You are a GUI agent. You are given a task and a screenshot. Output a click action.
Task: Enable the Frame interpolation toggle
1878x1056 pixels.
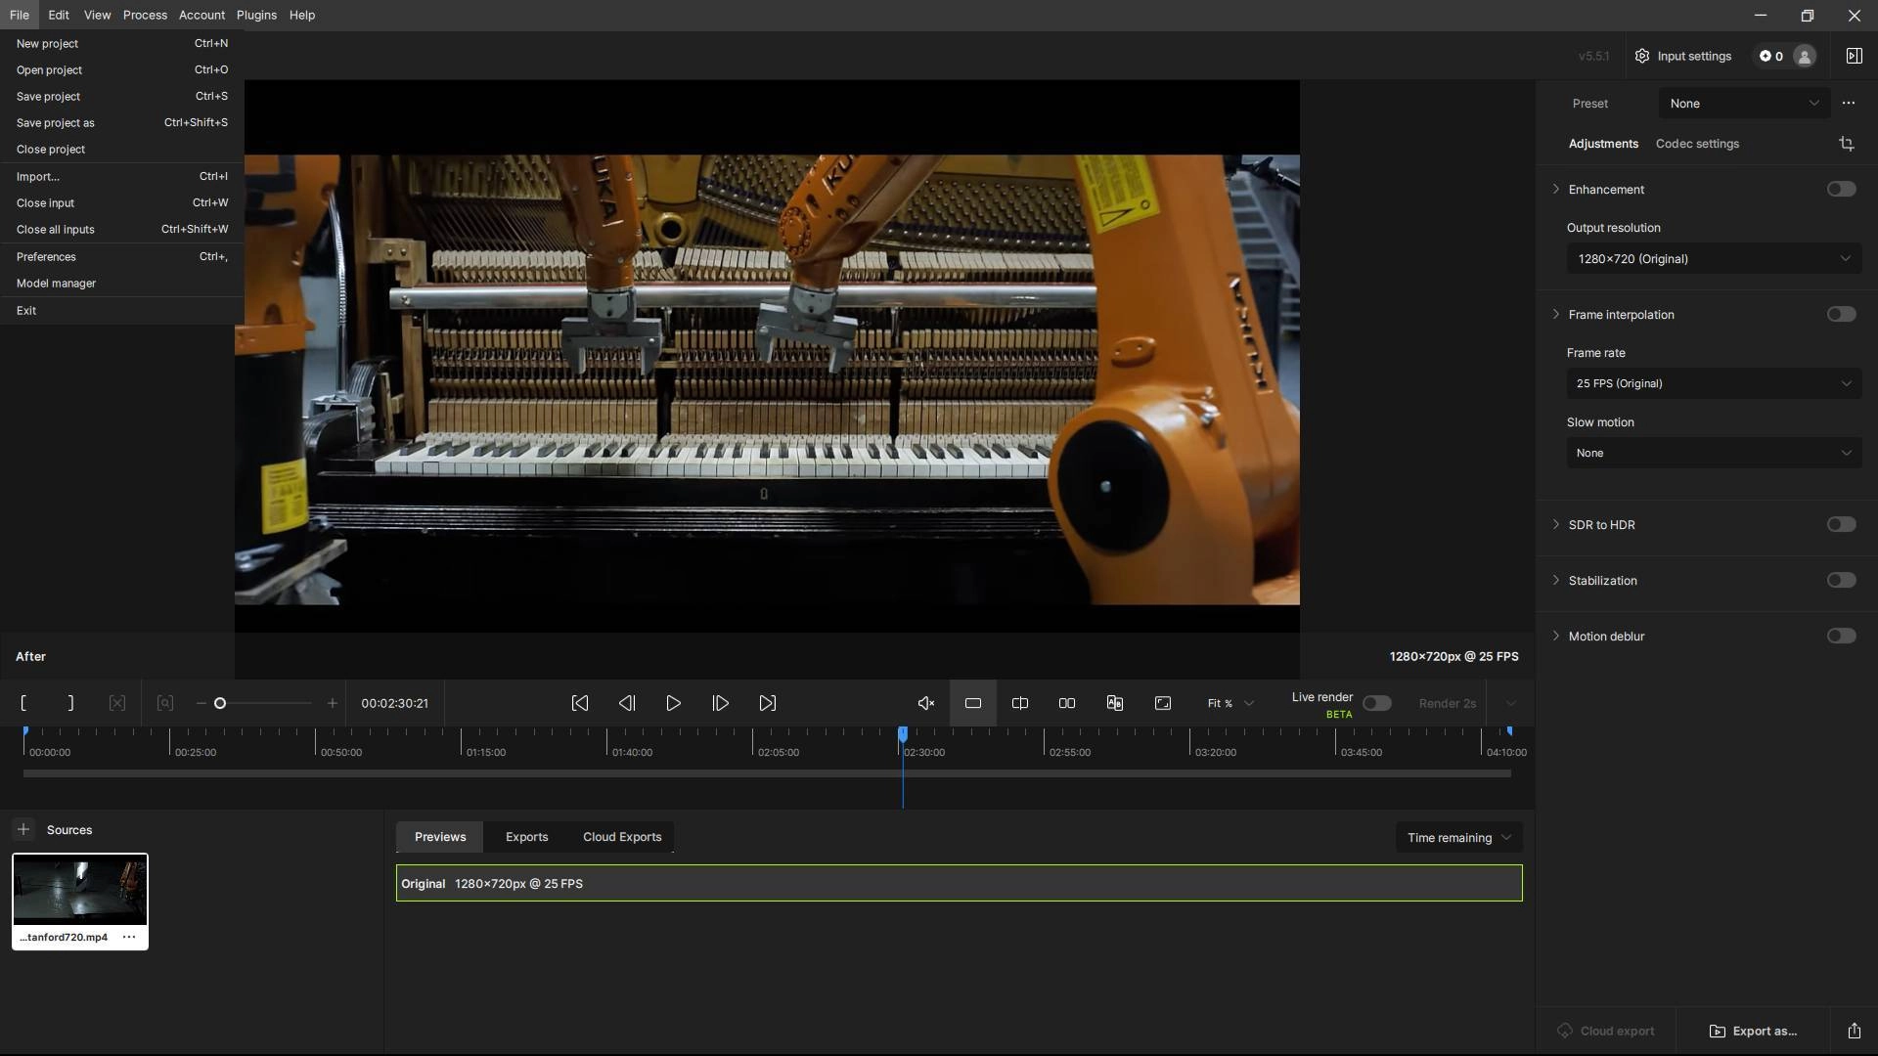[x=1841, y=314]
